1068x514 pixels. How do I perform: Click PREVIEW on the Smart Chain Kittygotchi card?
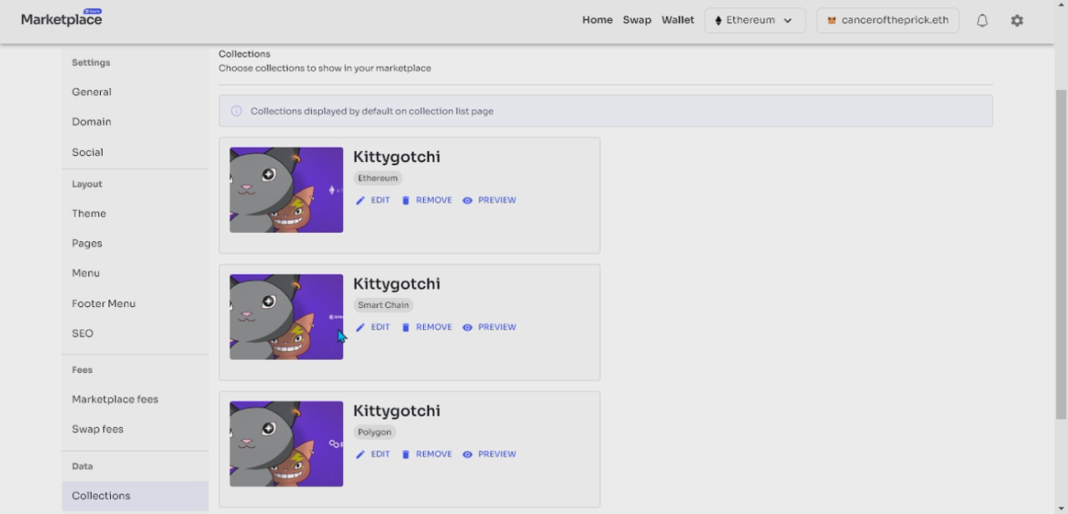(x=489, y=327)
